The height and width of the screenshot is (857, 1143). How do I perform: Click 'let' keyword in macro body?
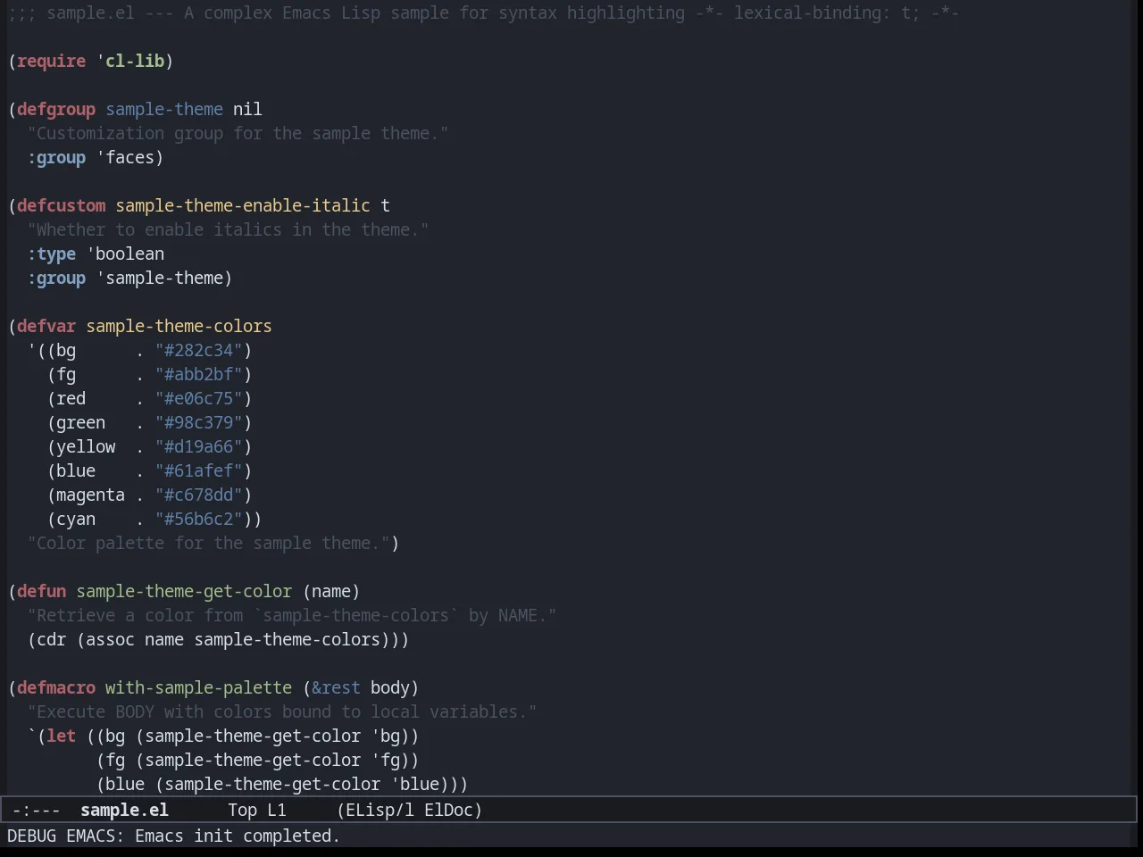(x=61, y=736)
